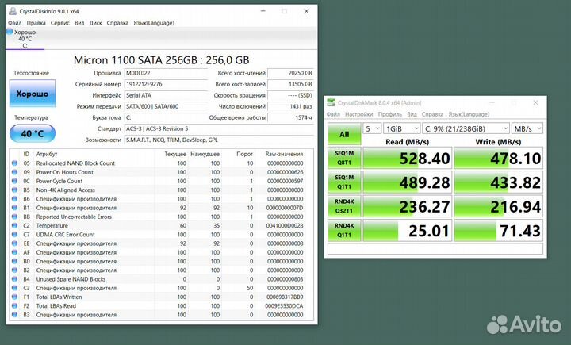Click status dot for Total LBAs Written
The height and width of the screenshot is (345, 571).
pyautogui.click(x=14, y=297)
